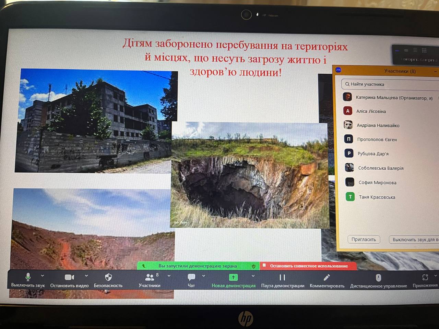Open Дистанционное управление mouse icon

(378, 278)
